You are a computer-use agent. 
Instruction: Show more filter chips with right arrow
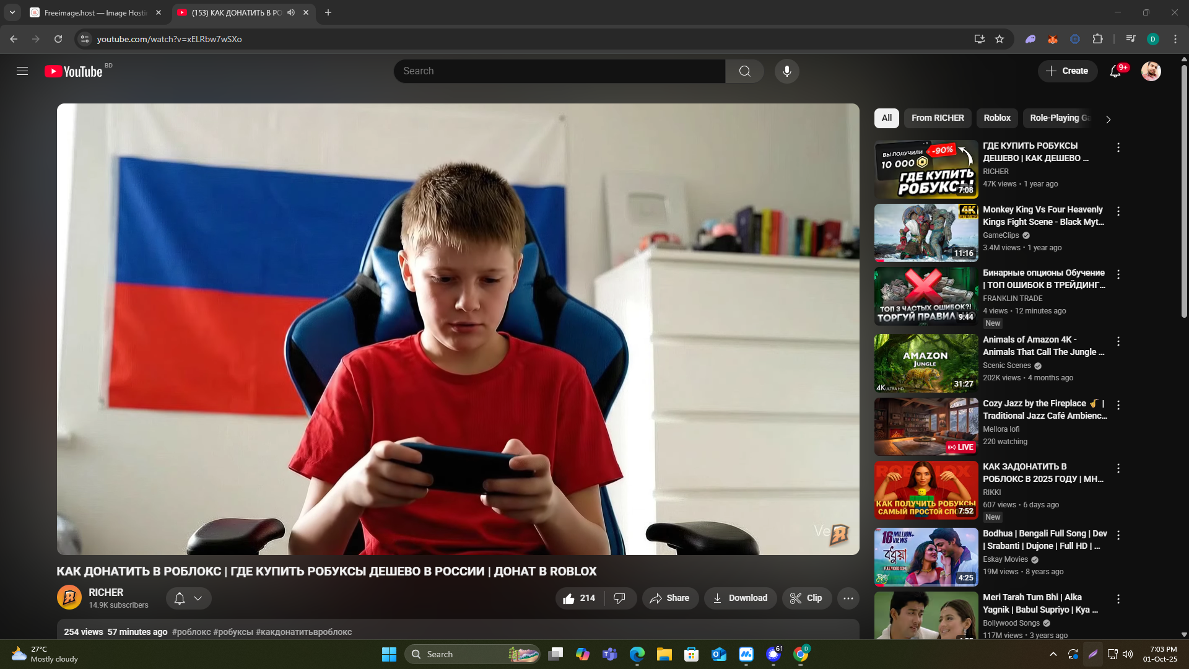(1108, 119)
